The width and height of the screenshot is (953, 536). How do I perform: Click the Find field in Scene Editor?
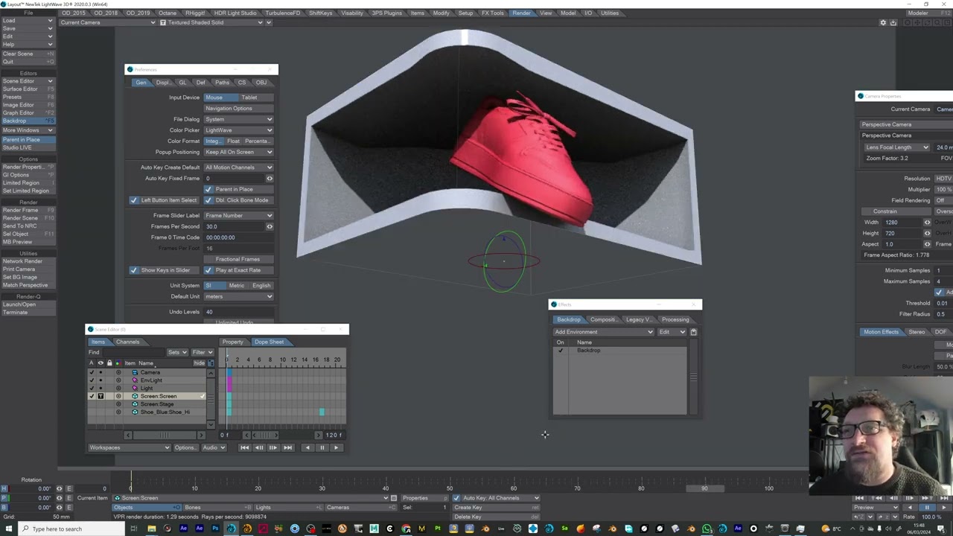133,353
